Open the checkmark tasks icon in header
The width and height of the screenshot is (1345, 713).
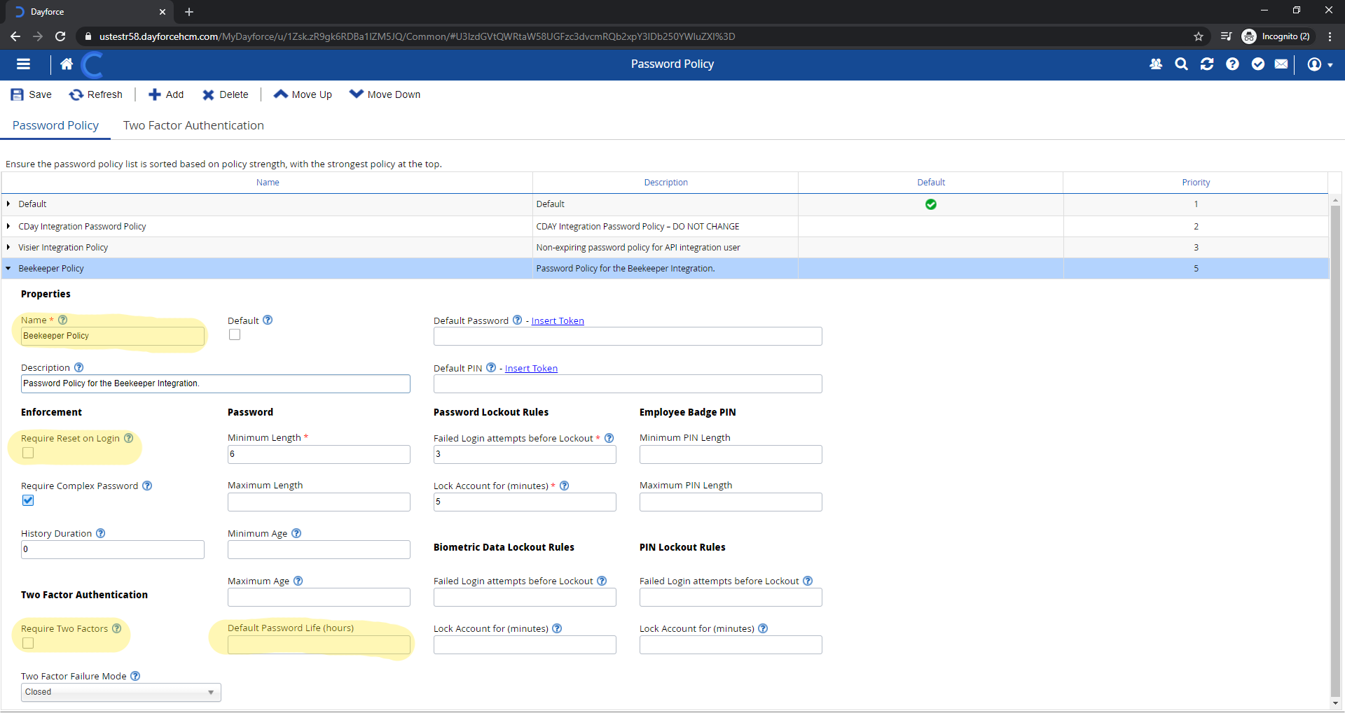(1258, 64)
